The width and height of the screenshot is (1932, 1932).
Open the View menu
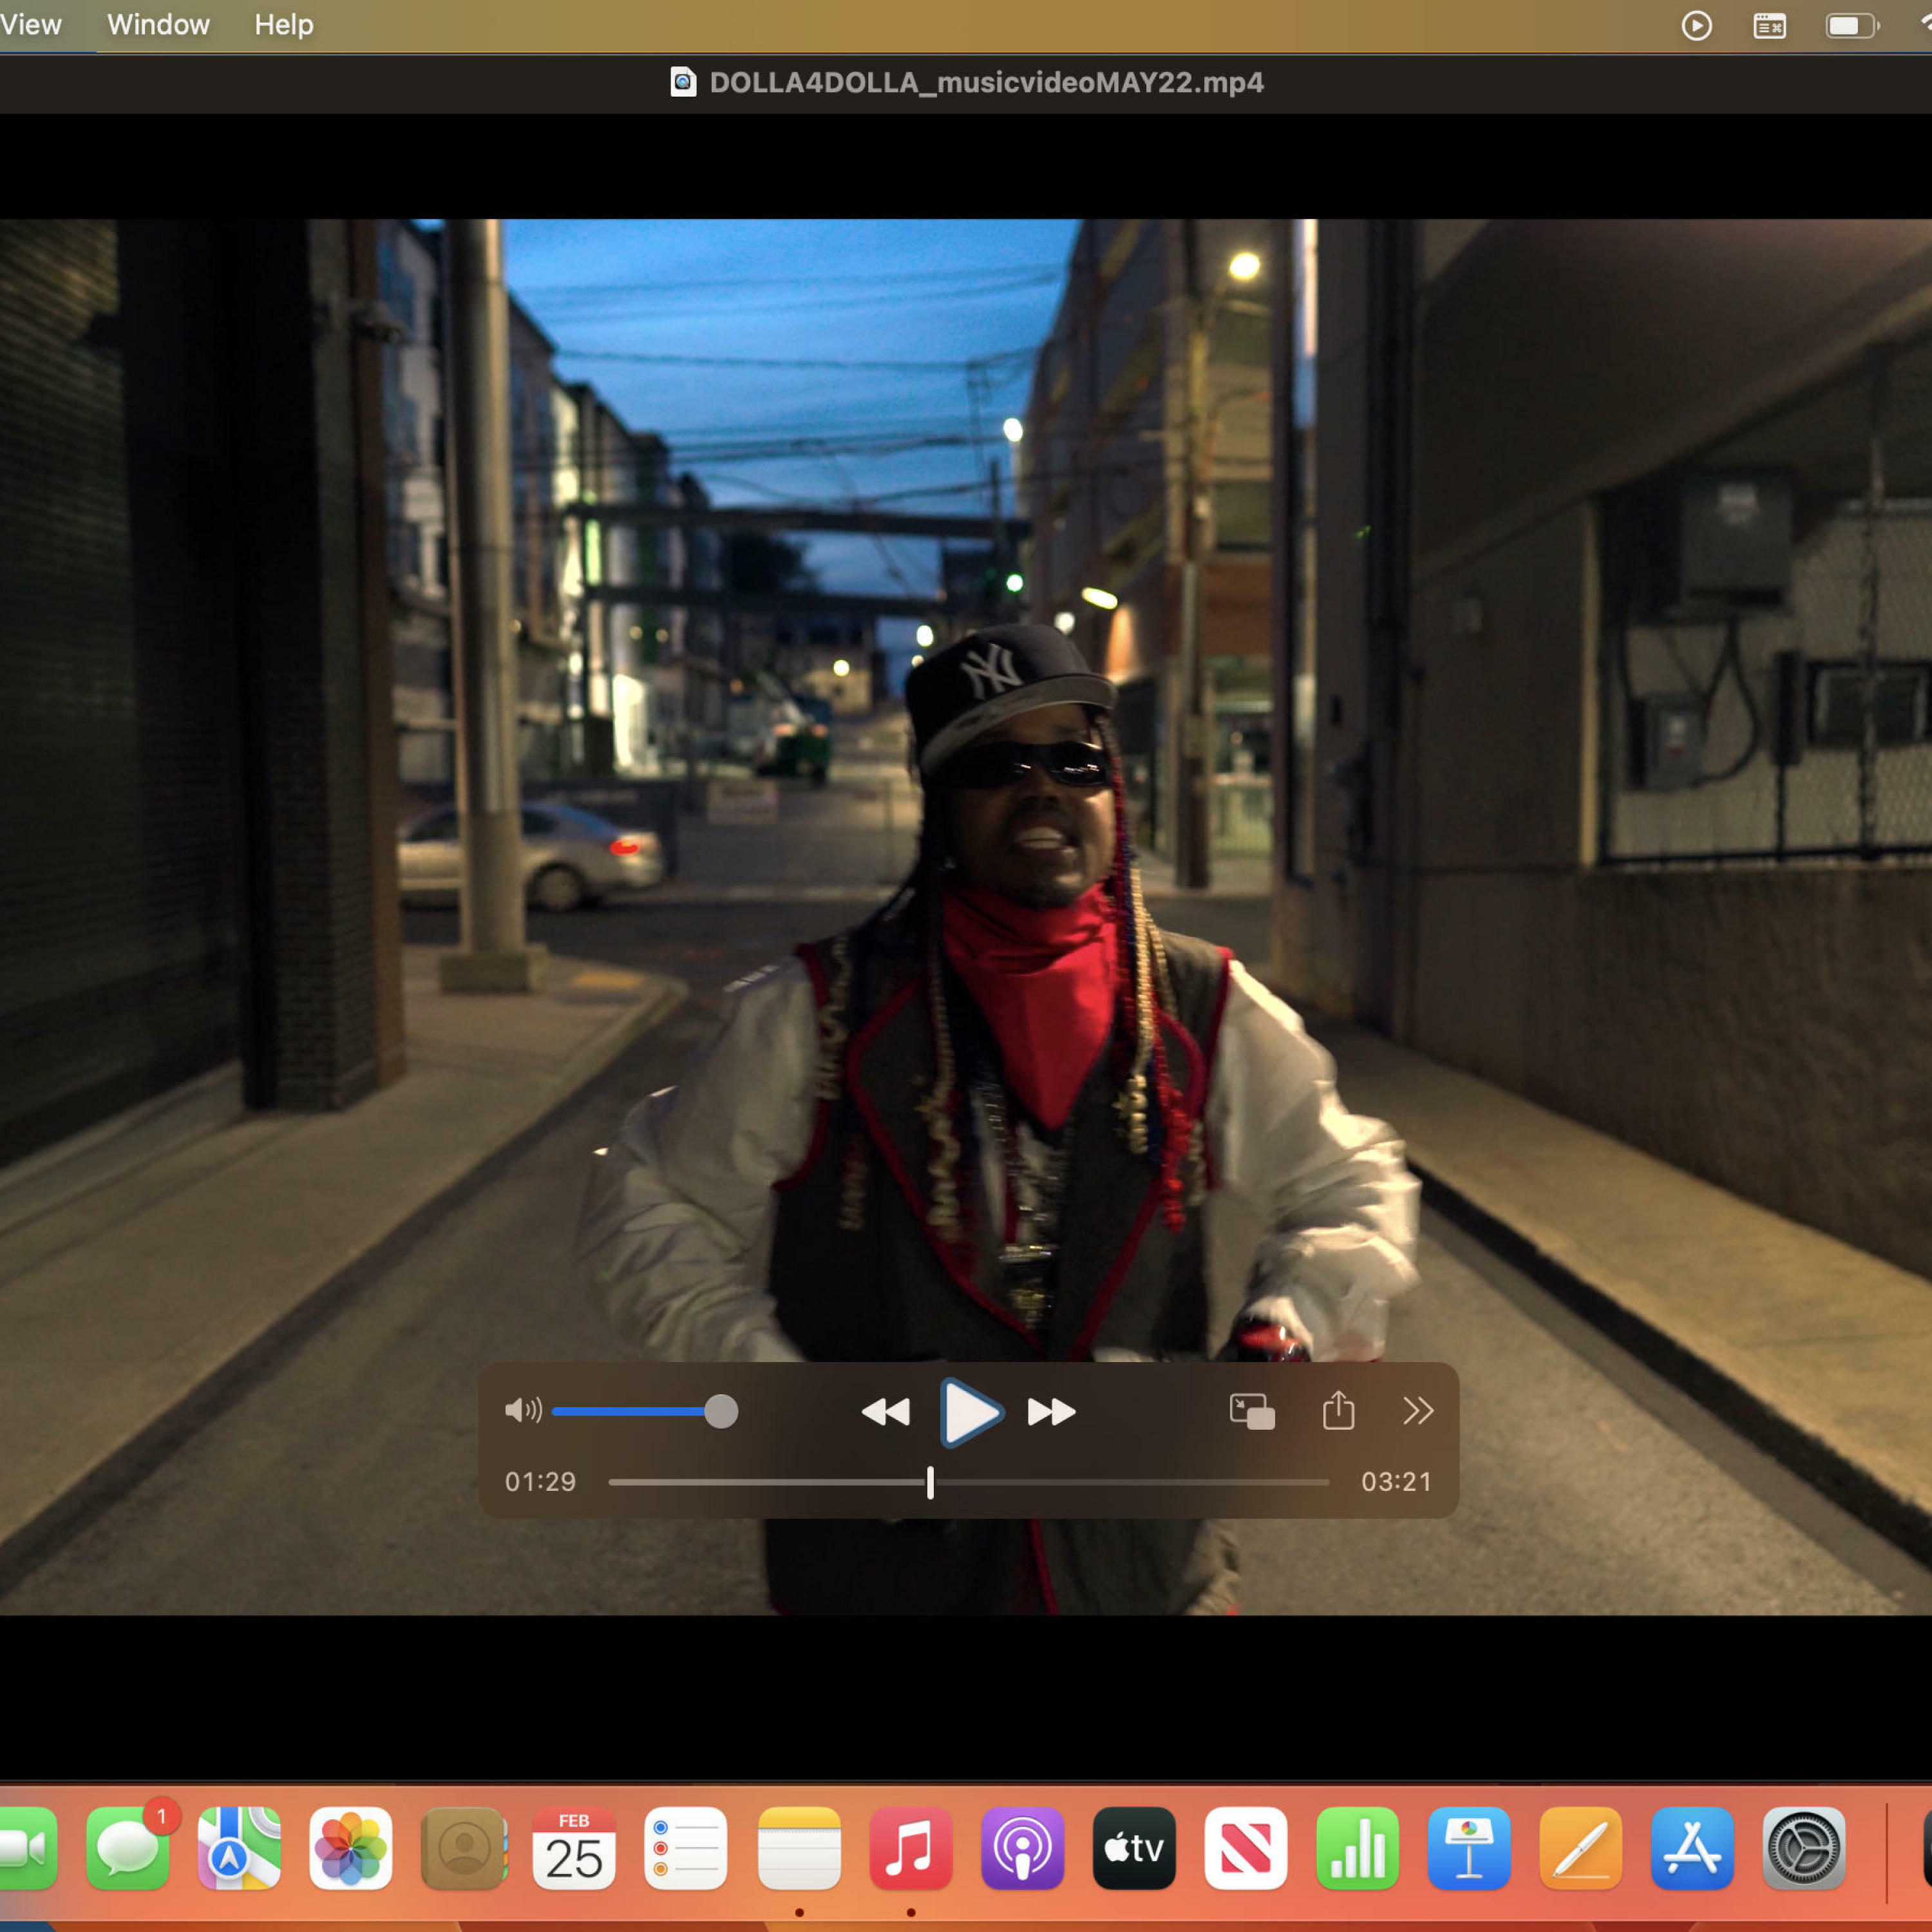tap(30, 24)
